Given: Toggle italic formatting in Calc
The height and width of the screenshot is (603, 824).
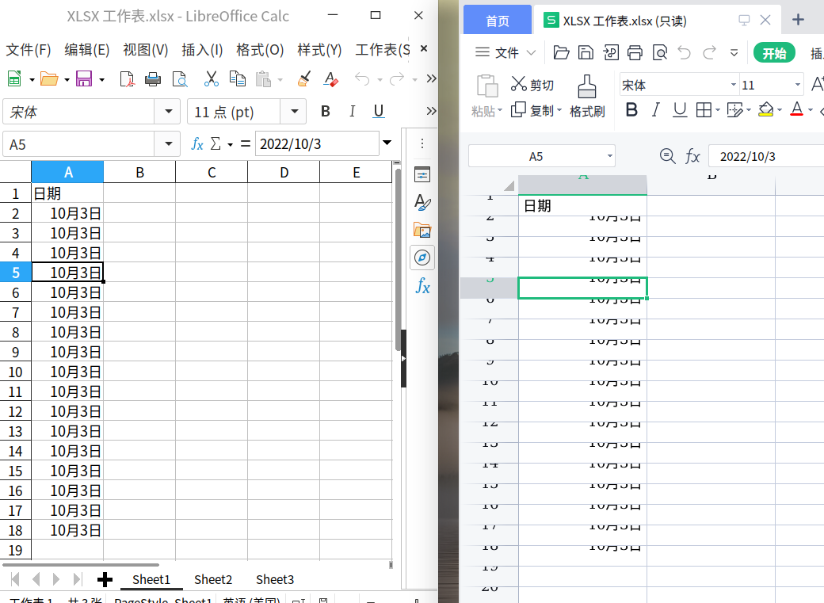Looking at the screenshot, I should point(352,111).
